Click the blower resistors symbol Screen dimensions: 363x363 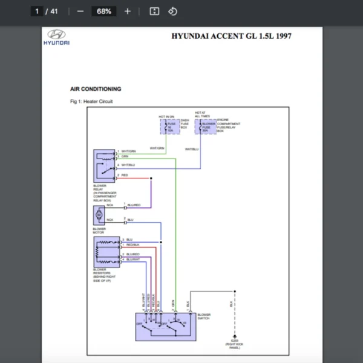pyautogui.click(x=106, y=251)
